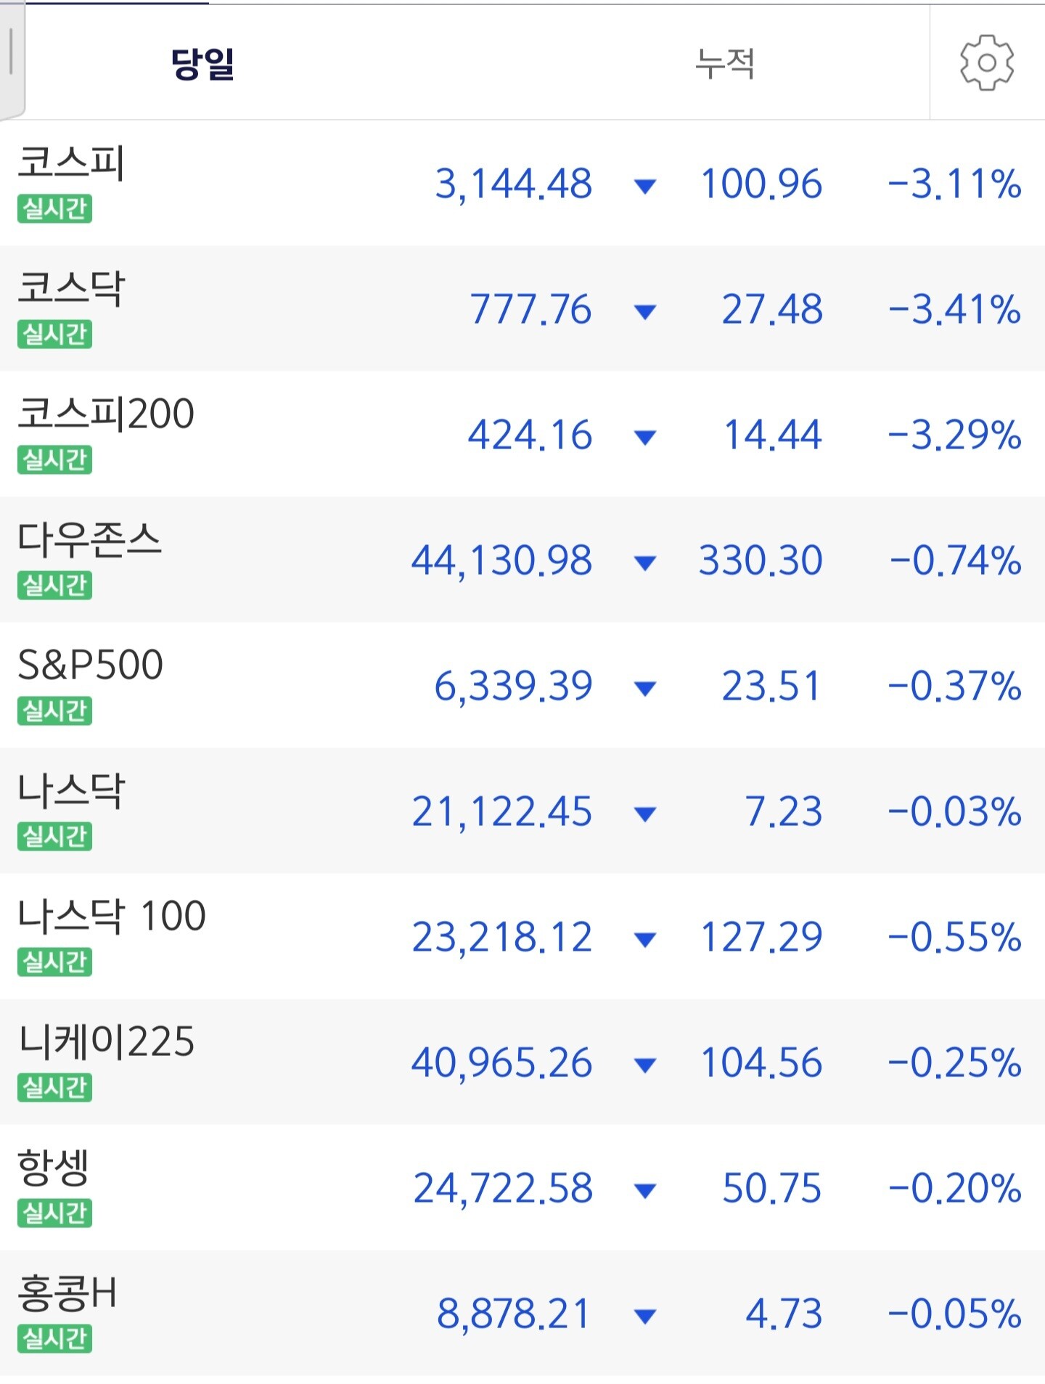Screen dimensions: 1045x1384
Task: Click the down arrow beside 나스닥 21,122.45
Action: tap(644, 814)
